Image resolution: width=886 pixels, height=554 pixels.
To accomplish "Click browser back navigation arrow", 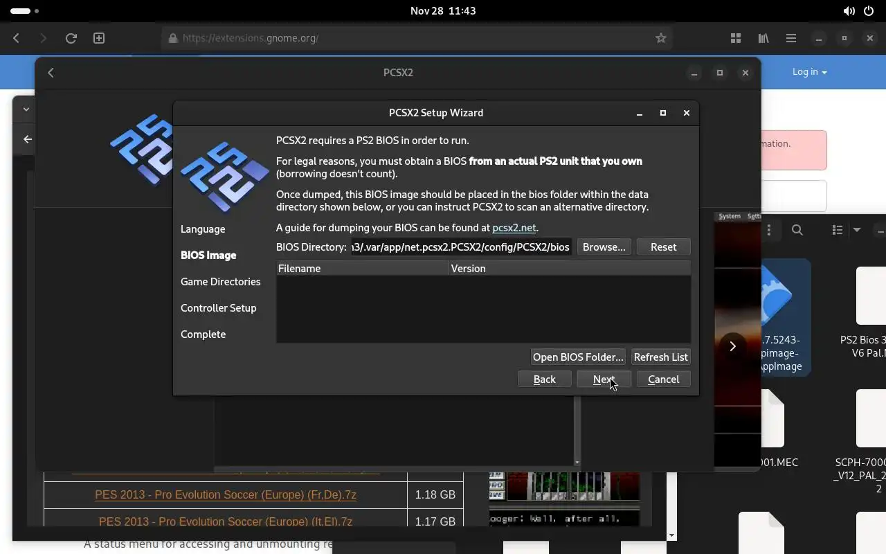I will [x=17, y=38].
